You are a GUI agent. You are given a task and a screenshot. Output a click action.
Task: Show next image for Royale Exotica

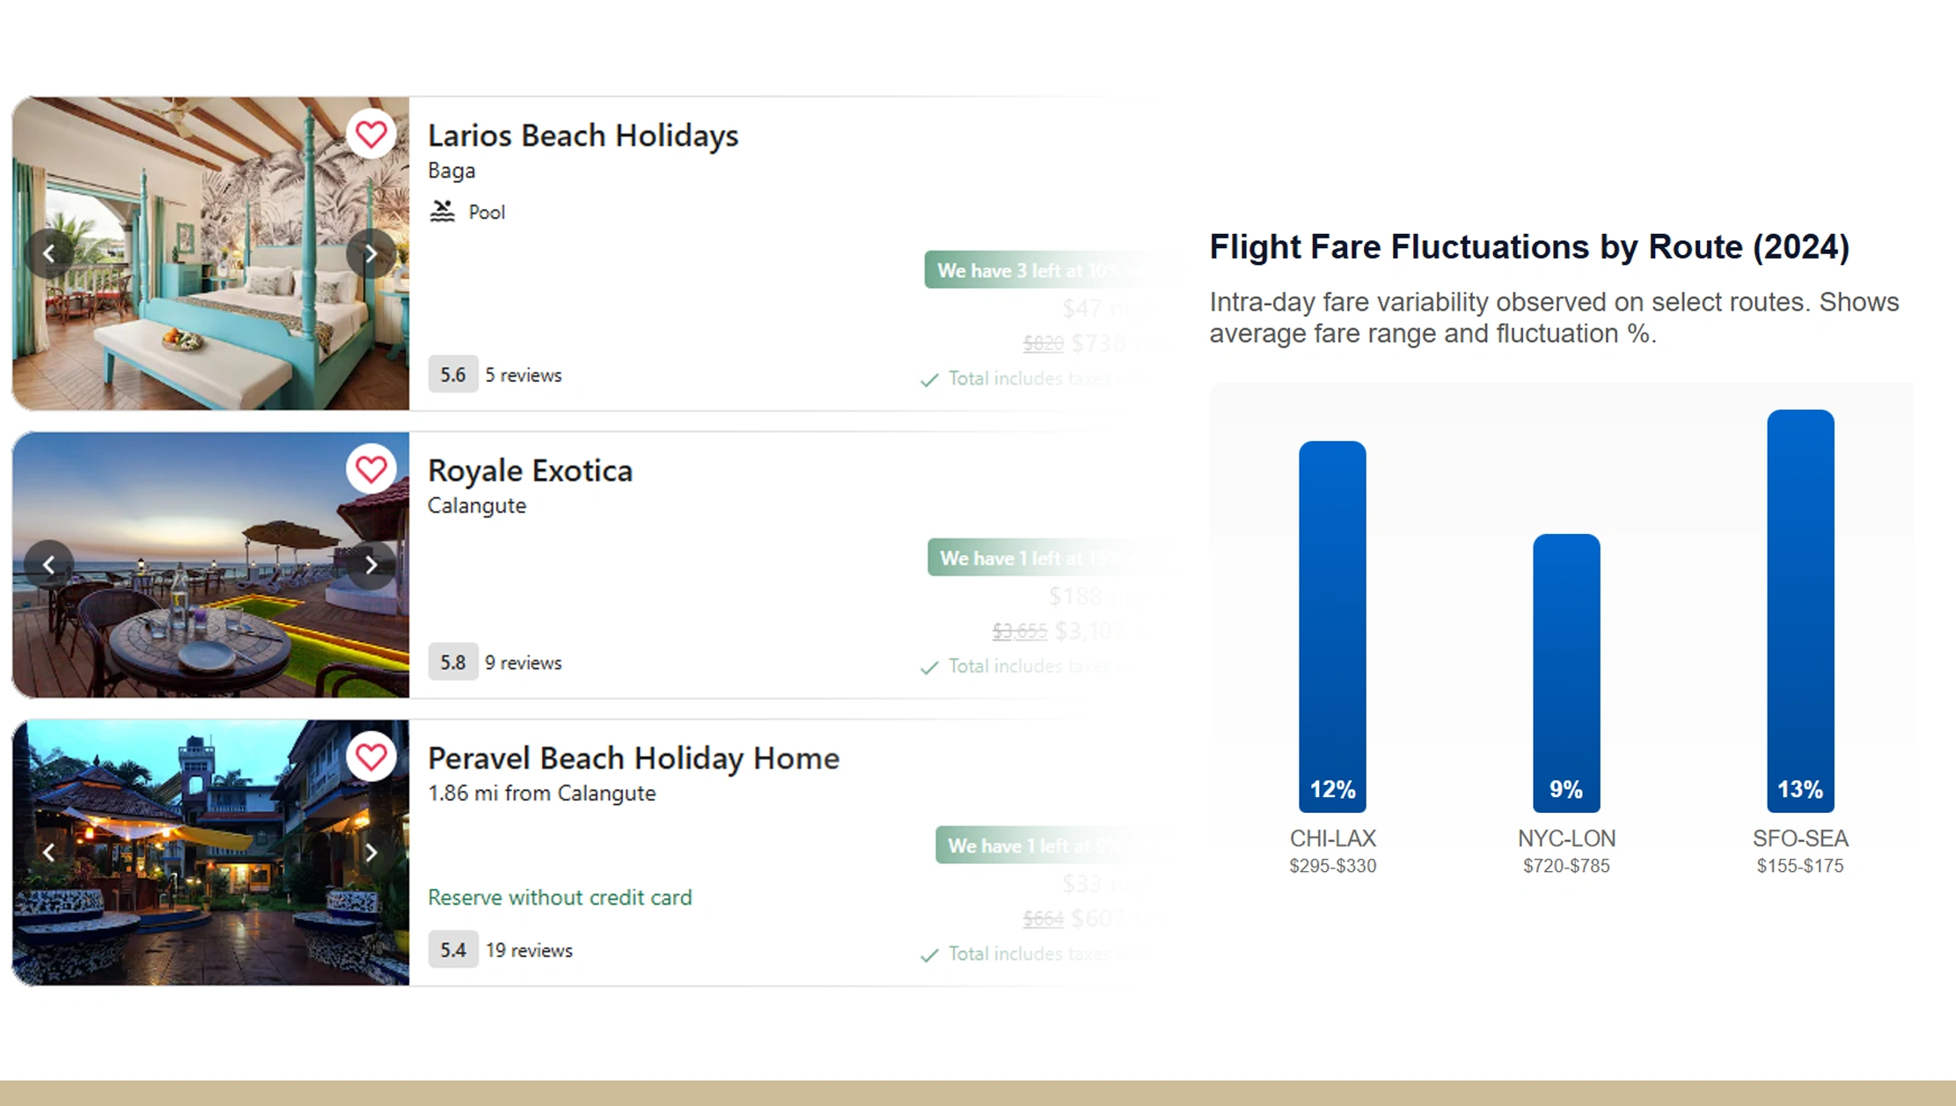[x=371, y=564]
